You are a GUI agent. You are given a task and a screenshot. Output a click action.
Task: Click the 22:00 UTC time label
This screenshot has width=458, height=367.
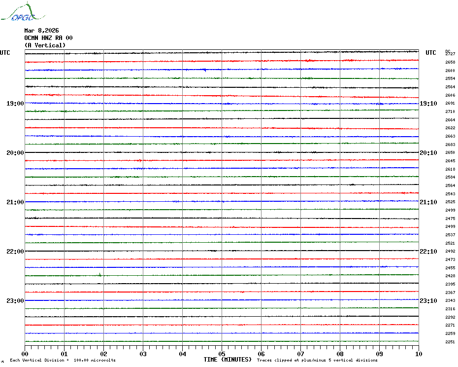tap(15, 252)
